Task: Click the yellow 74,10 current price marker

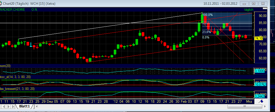Action: (x=259, y=38)
